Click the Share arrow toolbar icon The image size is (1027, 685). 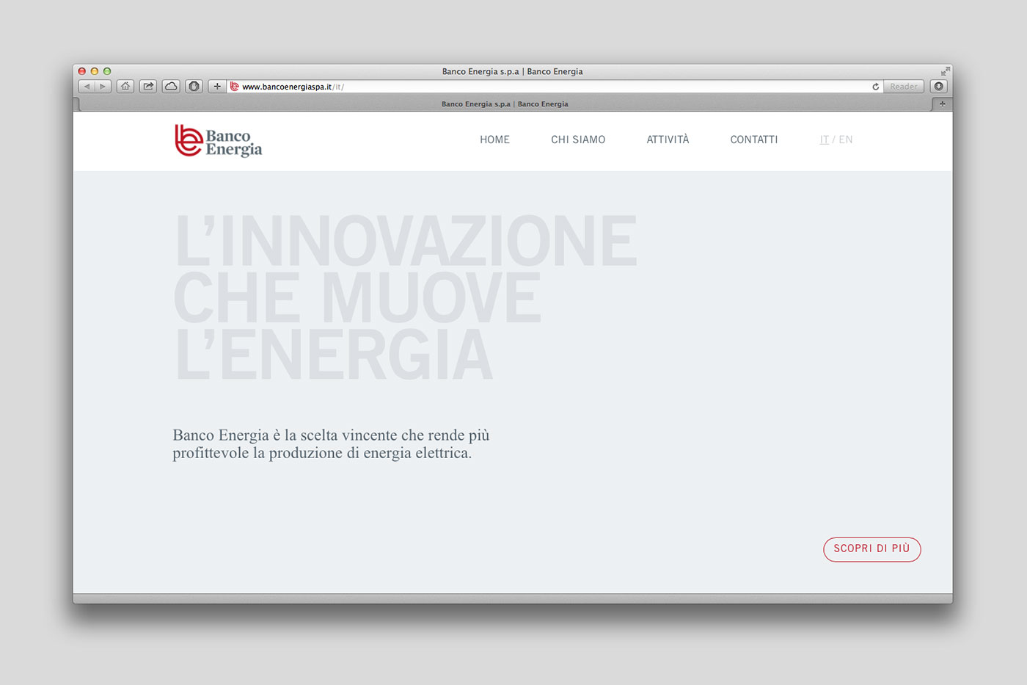[148, 87]
